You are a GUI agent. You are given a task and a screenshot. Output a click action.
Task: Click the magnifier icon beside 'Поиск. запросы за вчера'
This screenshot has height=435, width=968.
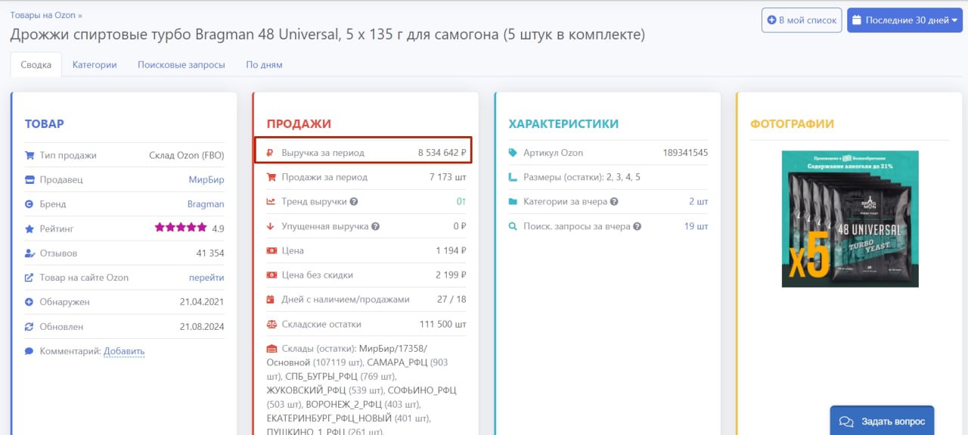513,226
